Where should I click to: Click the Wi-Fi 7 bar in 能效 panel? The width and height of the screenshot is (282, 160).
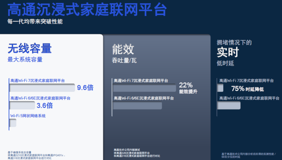coord(144,88)
